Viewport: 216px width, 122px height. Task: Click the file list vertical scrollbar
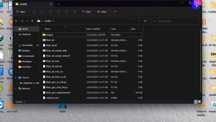pos(200,61)
